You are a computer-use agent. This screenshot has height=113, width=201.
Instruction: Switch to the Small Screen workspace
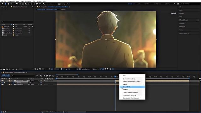pyautogui.click(x=157, y=4)
